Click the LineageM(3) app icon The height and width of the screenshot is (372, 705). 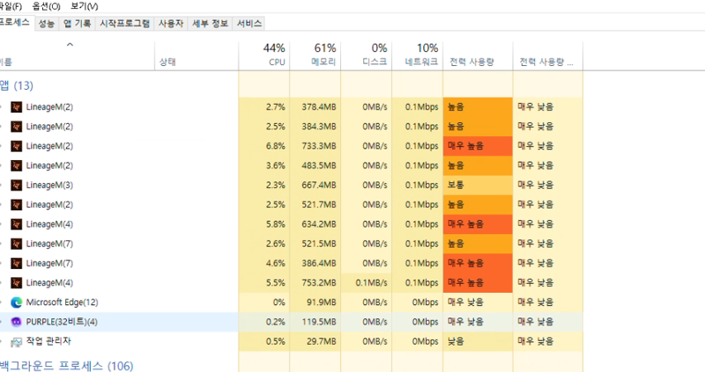pyautogui.click(x=17, y=185)
